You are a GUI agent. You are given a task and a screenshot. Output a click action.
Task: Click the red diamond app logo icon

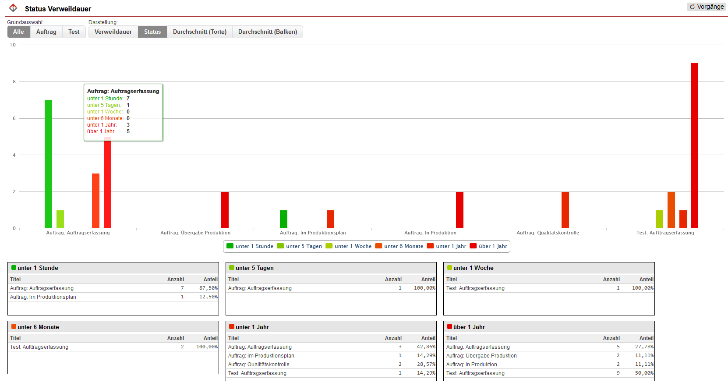point(13,8)
